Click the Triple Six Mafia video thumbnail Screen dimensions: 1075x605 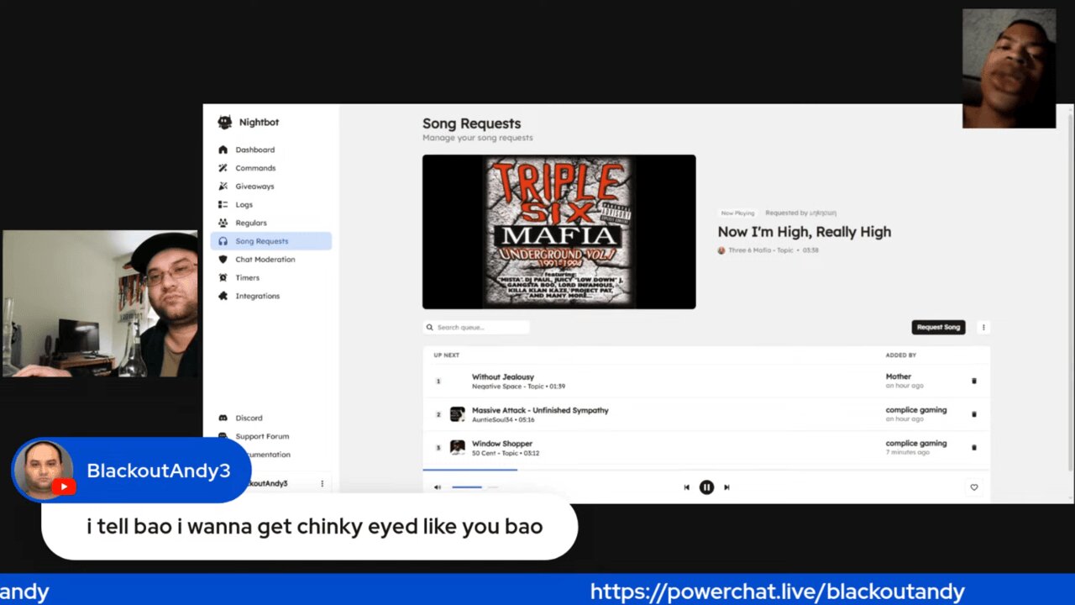(x=558, y=232)
